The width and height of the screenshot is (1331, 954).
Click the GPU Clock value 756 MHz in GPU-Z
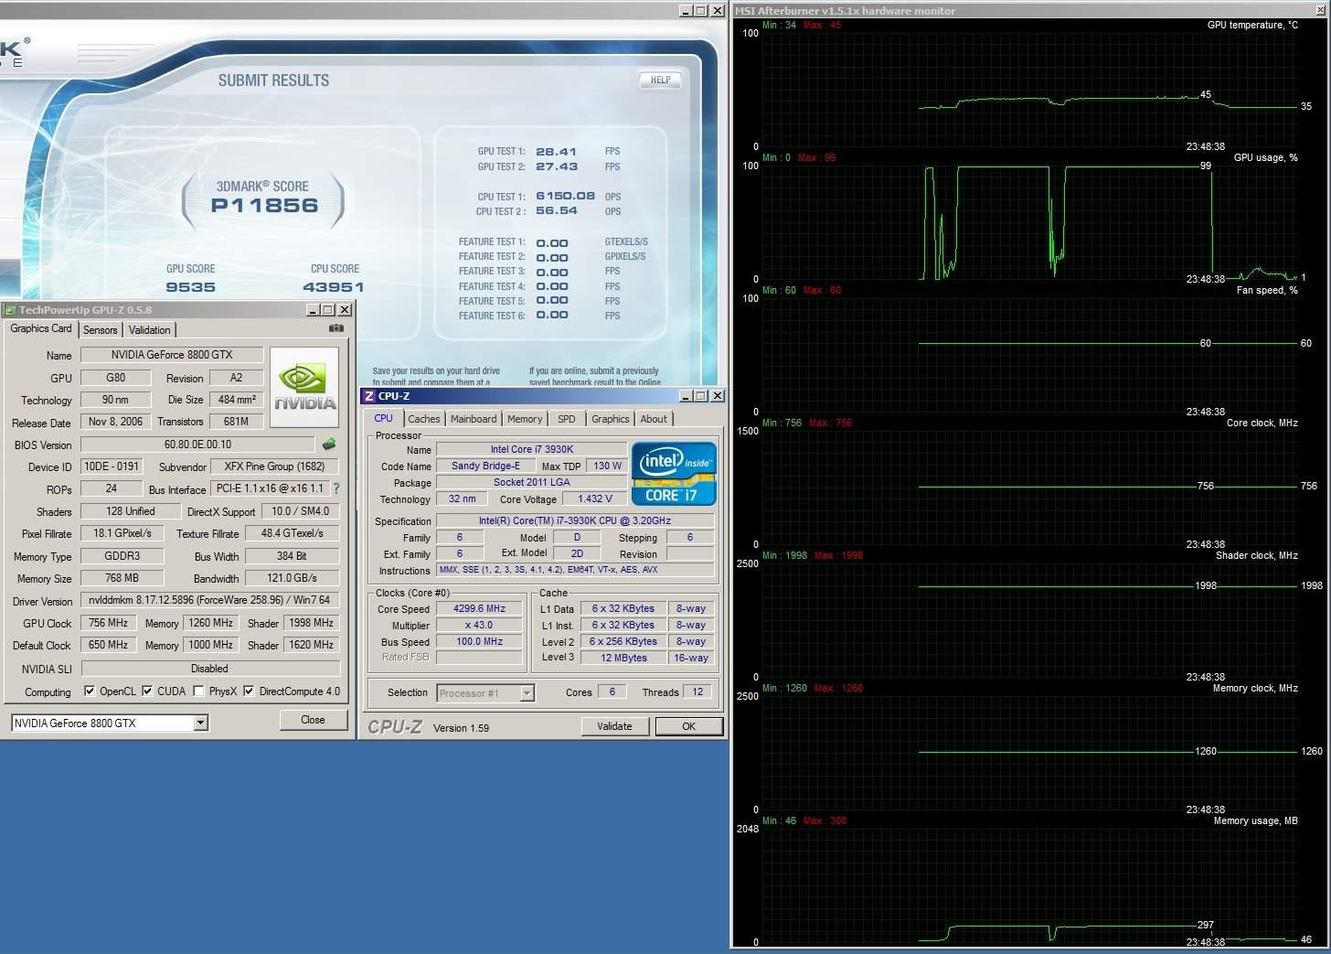point(109,623)
